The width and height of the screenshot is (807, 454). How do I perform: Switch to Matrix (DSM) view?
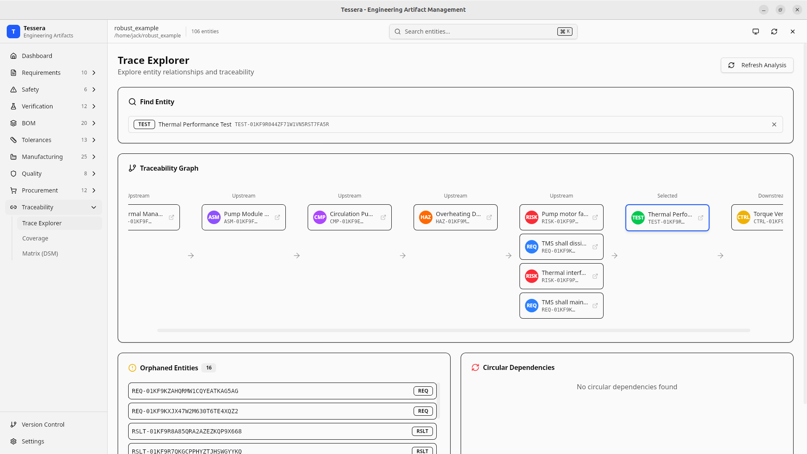[x=40, y=253]
